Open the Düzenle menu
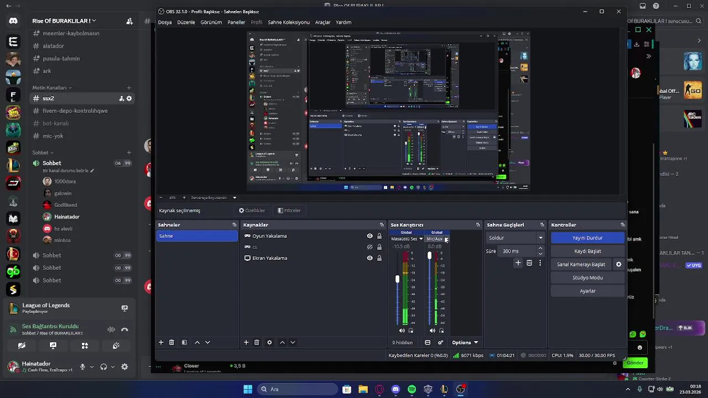Viewport: 708px width, 398px height. pyautogui.click(x=186, y=22)
